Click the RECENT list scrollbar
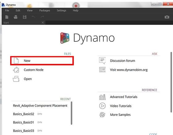This screenshot has height=135, width=173. click(71, 113)
